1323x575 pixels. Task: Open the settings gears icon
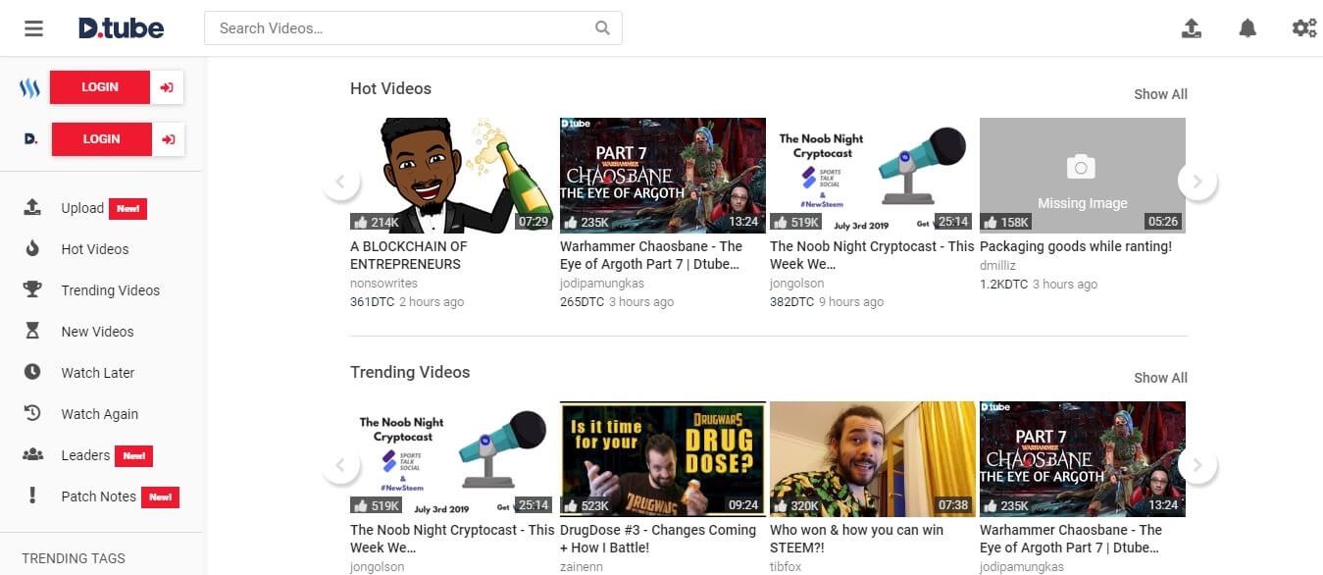(x=1304, y=28)
